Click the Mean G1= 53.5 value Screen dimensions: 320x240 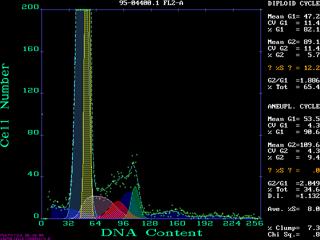tap(293, 119)
